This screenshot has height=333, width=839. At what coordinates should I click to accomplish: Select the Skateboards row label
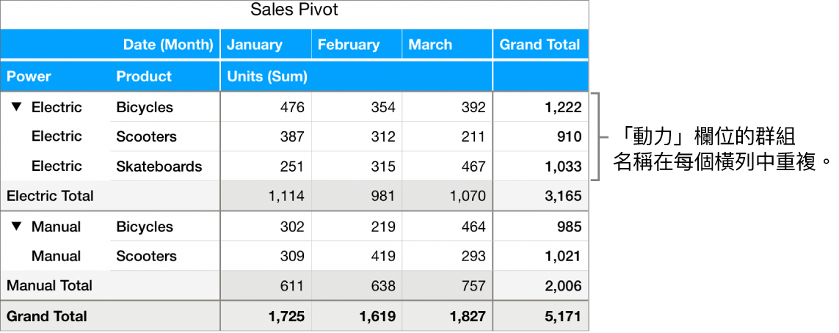pyautogui.click(x=159, y=166)
